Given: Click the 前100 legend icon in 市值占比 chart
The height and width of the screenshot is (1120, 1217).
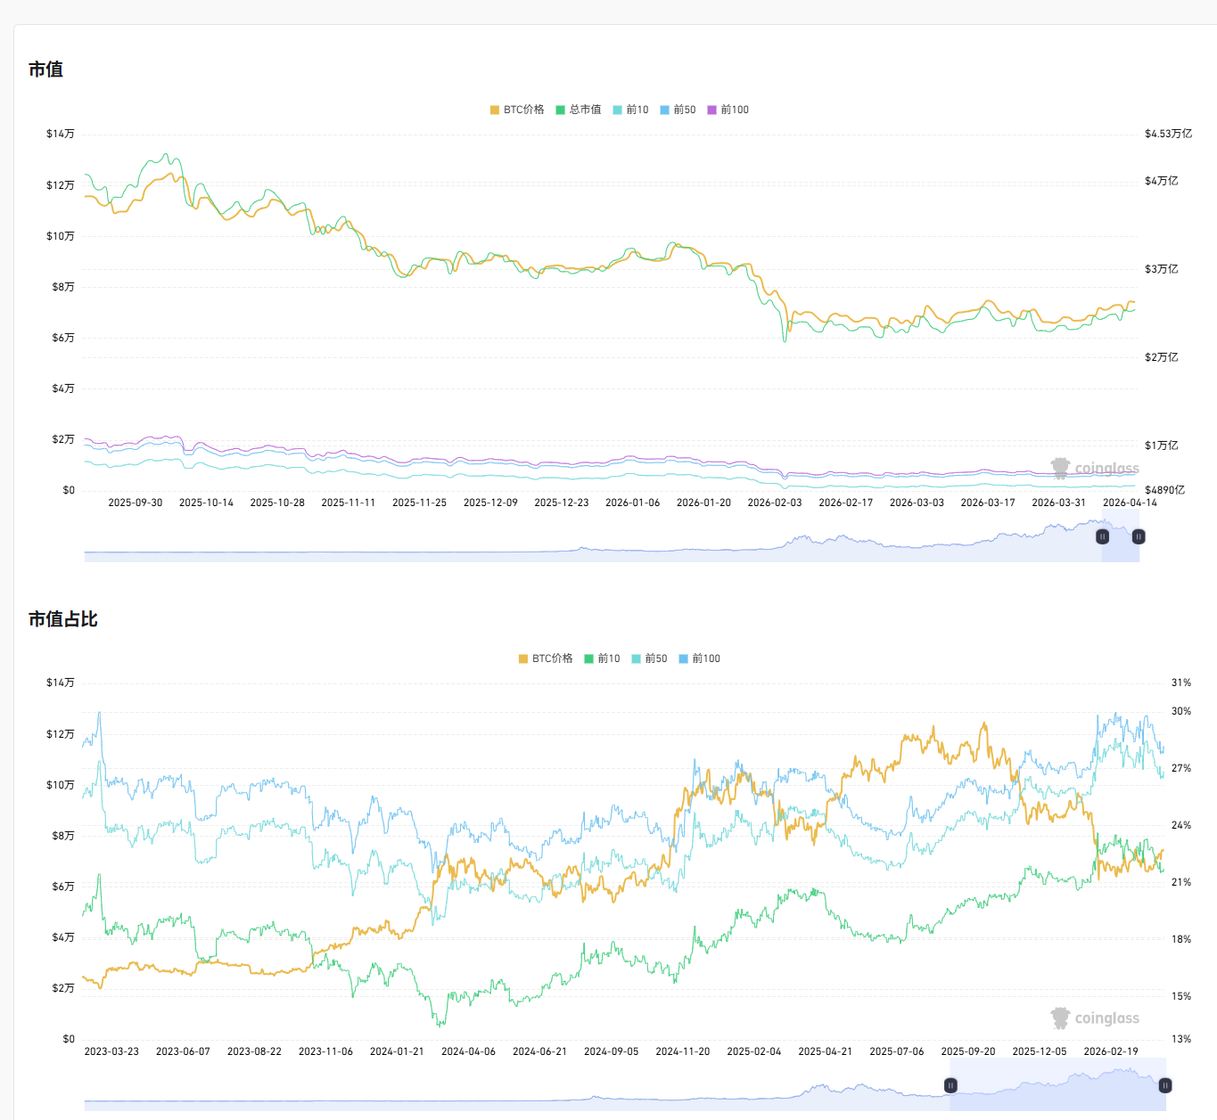Looking at the screenshot, I should tap(683, 658).
